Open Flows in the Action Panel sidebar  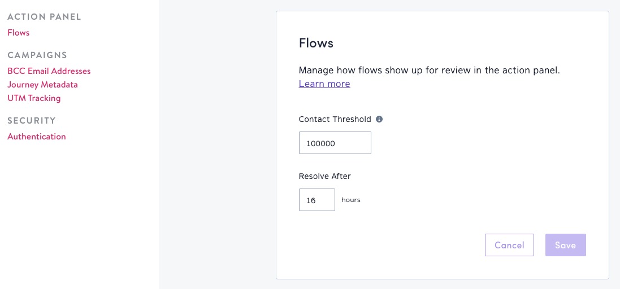pyautogui.click(x=19, y=33)
